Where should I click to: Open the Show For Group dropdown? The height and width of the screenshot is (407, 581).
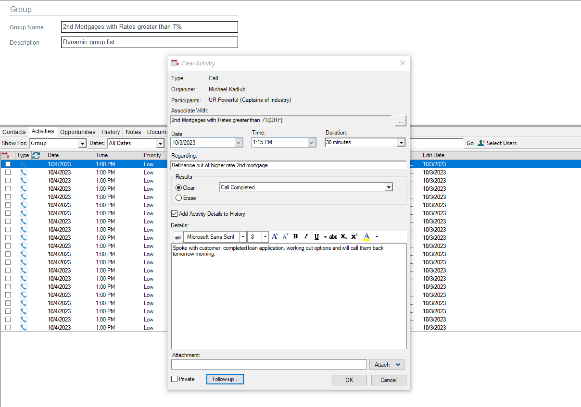click(x=82, y=143)
